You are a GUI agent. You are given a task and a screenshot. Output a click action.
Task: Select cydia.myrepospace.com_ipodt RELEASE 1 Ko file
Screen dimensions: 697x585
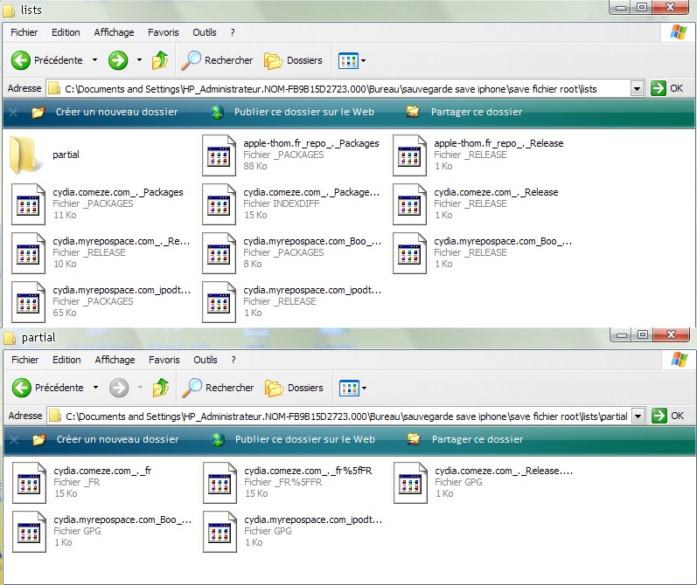pyautogui.click(x=292, y=301)
